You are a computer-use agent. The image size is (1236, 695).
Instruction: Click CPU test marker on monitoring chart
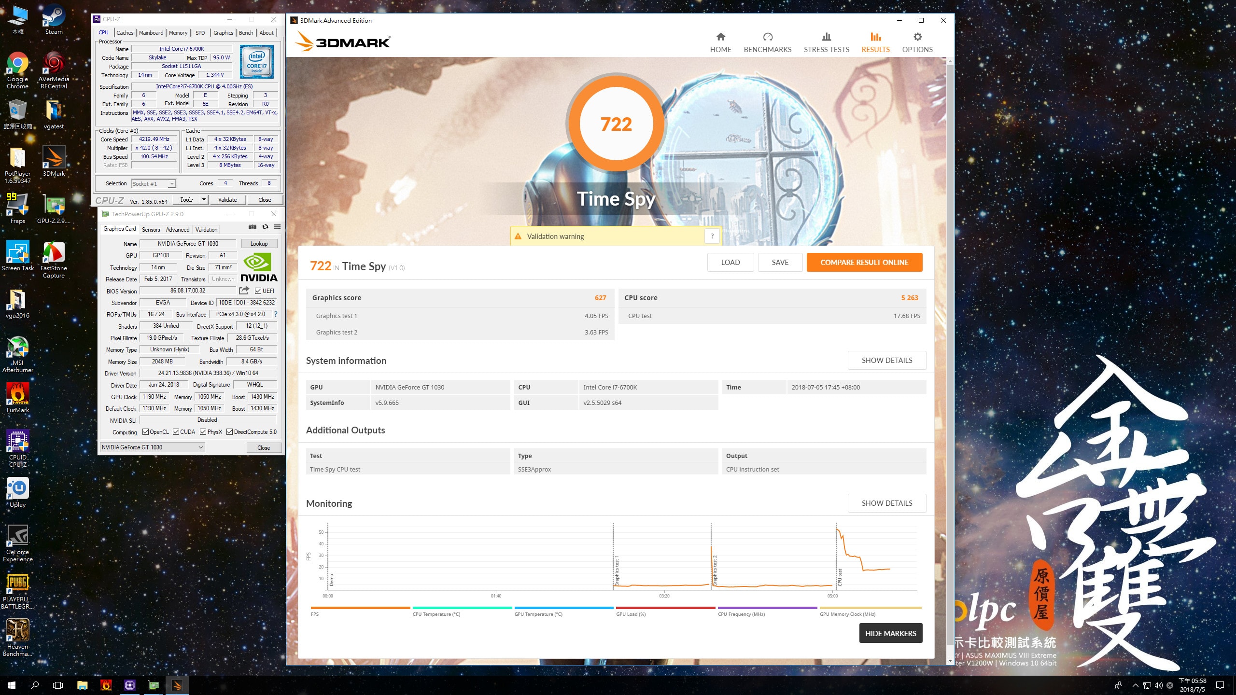click(840, 577)
